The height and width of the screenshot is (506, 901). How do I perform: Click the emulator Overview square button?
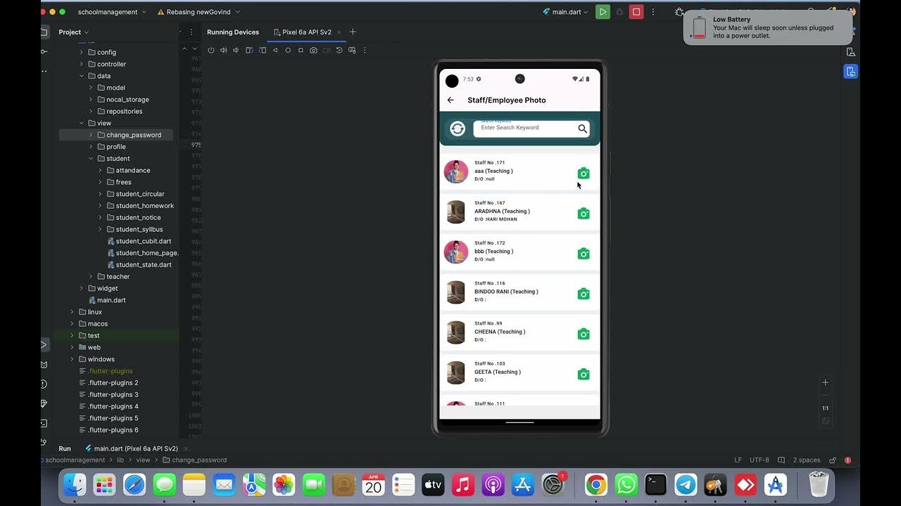(x=301, y=51)
